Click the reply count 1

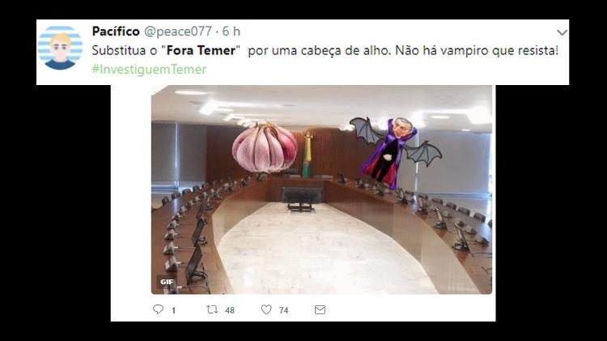[173, 310]
